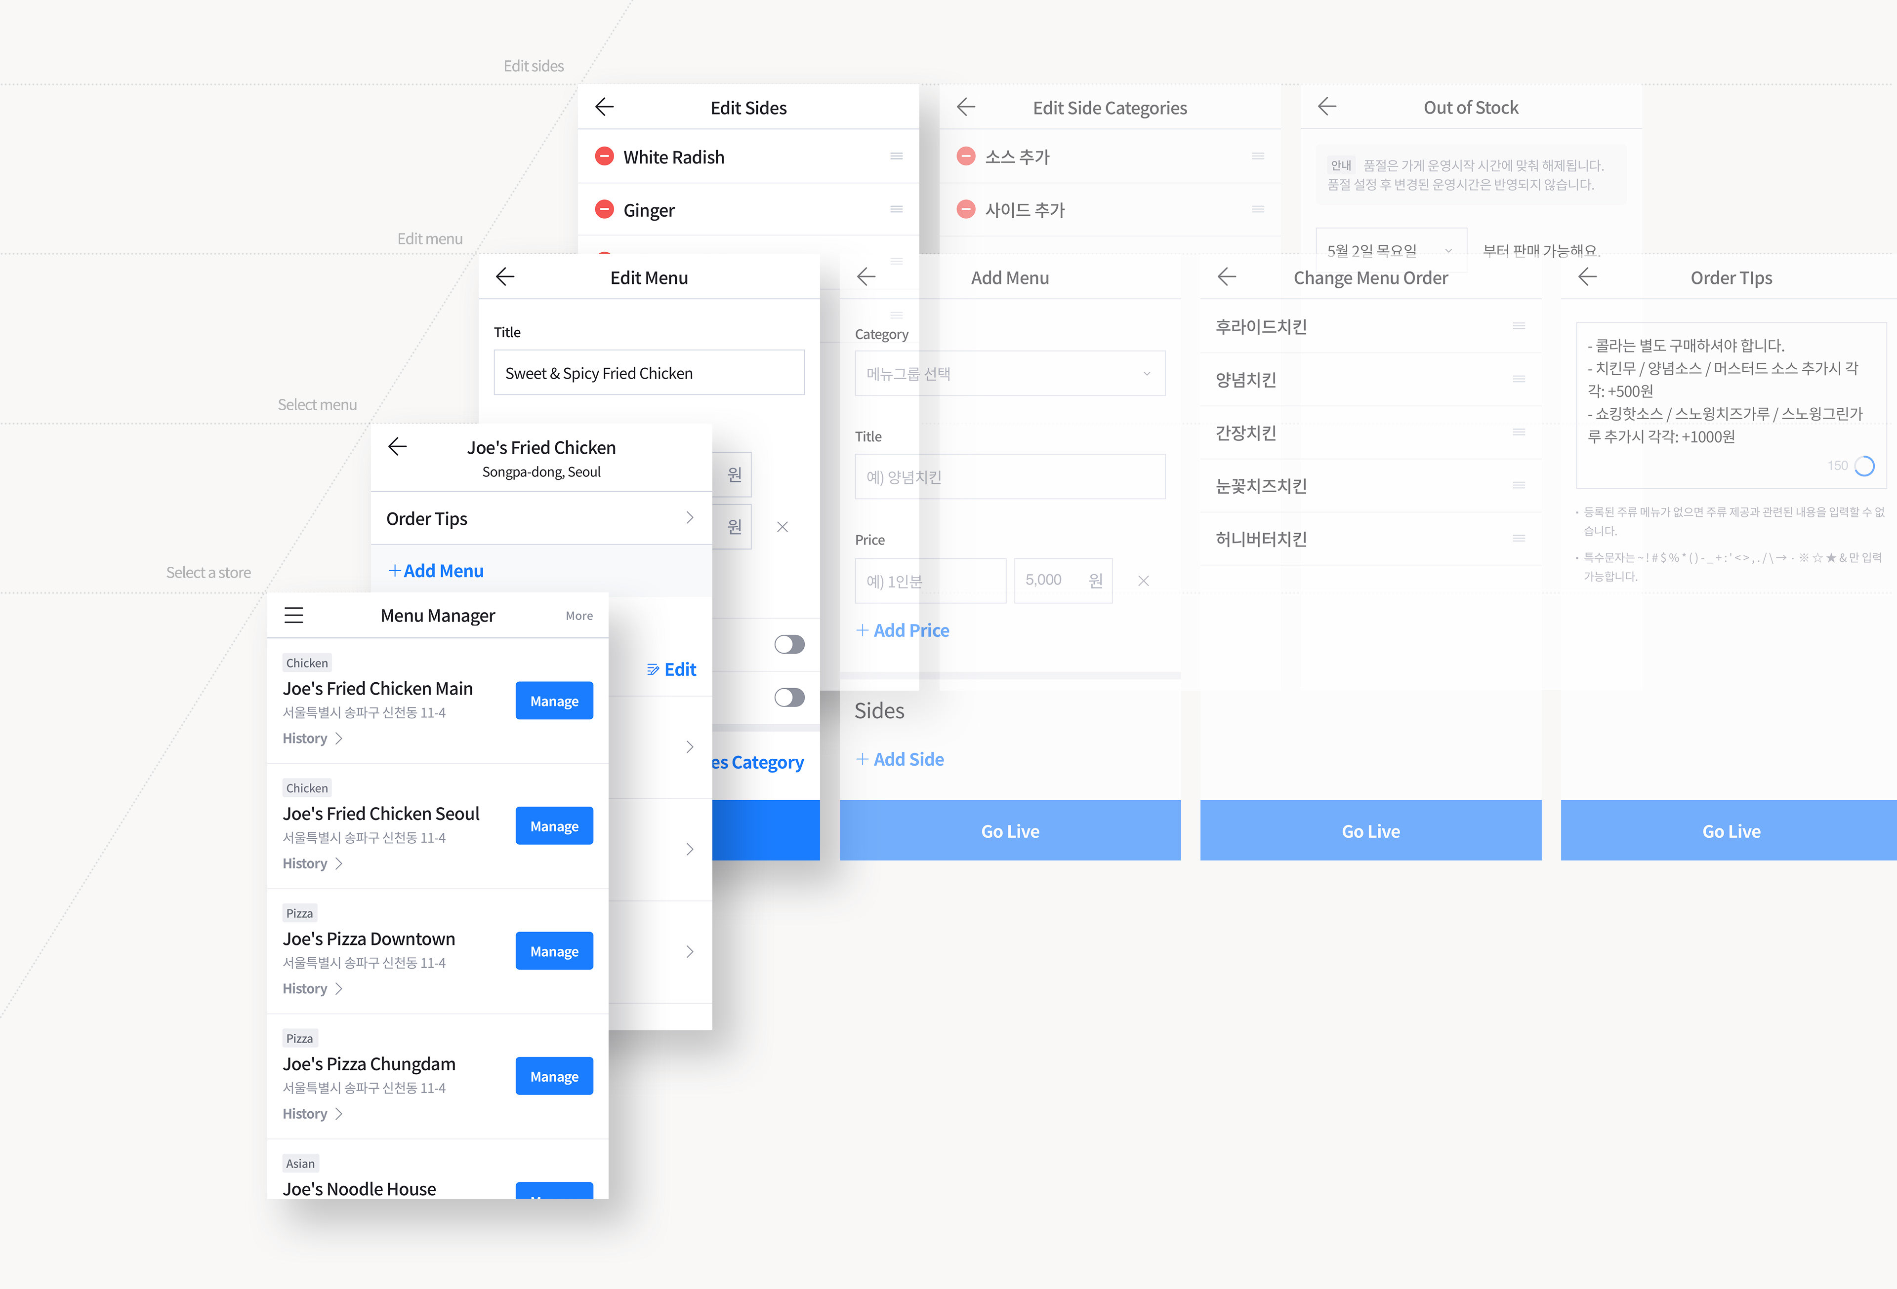Click back arrow on Edit Sides screen
The width and height of the screenshot is (1897, 1289).
coord(604,107)
